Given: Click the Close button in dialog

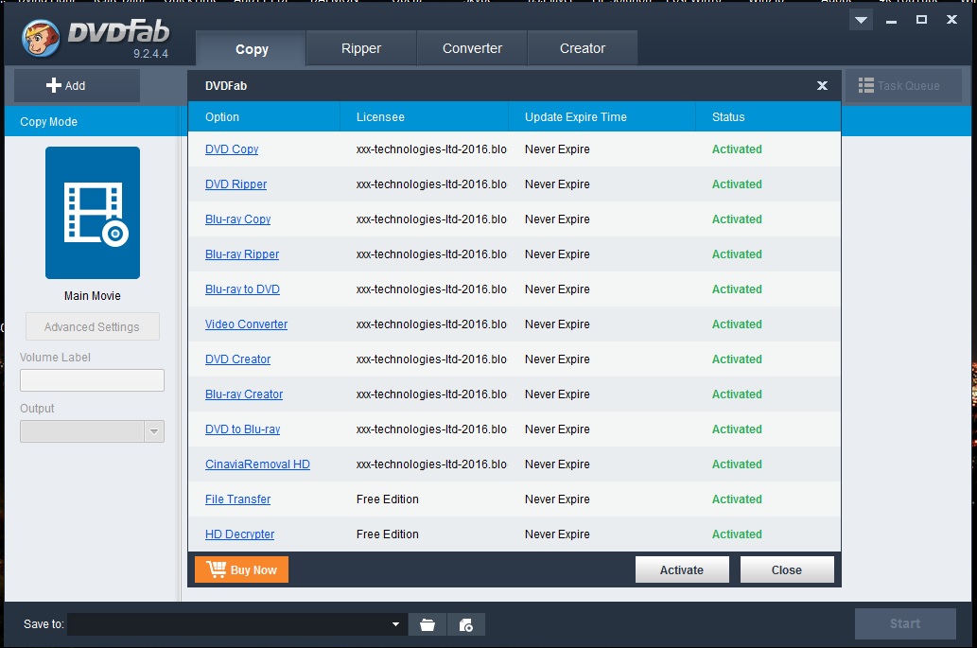Looking at the screenshot, I should [x=787, y=569].
